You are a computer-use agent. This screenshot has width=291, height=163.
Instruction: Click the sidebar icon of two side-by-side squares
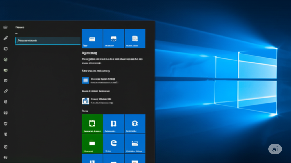click(6, 113)
